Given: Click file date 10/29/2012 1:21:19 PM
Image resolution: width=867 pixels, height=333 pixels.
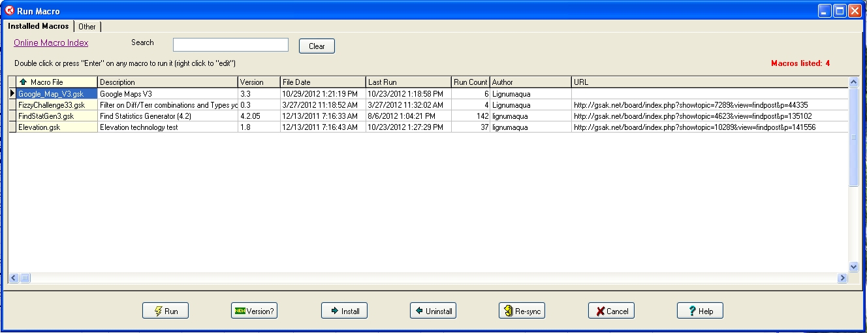Looking at the screenshot, I should 323,93.
